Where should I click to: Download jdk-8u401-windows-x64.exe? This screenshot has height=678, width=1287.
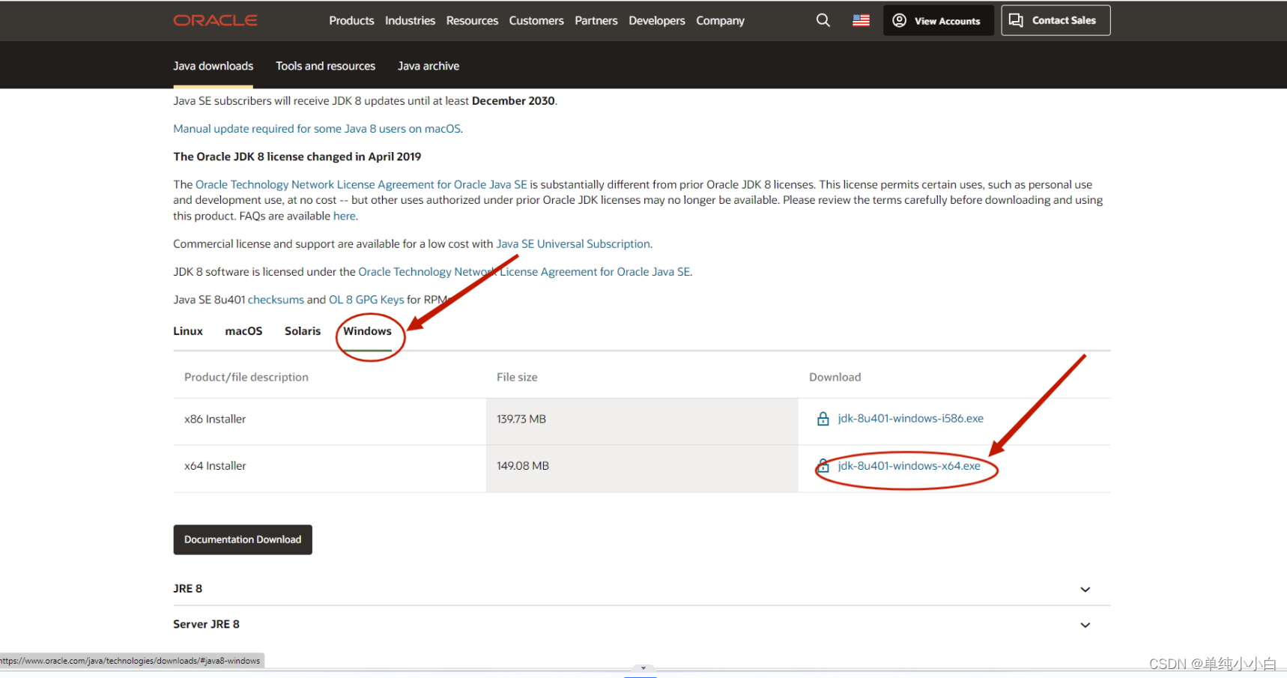point(909,466)
